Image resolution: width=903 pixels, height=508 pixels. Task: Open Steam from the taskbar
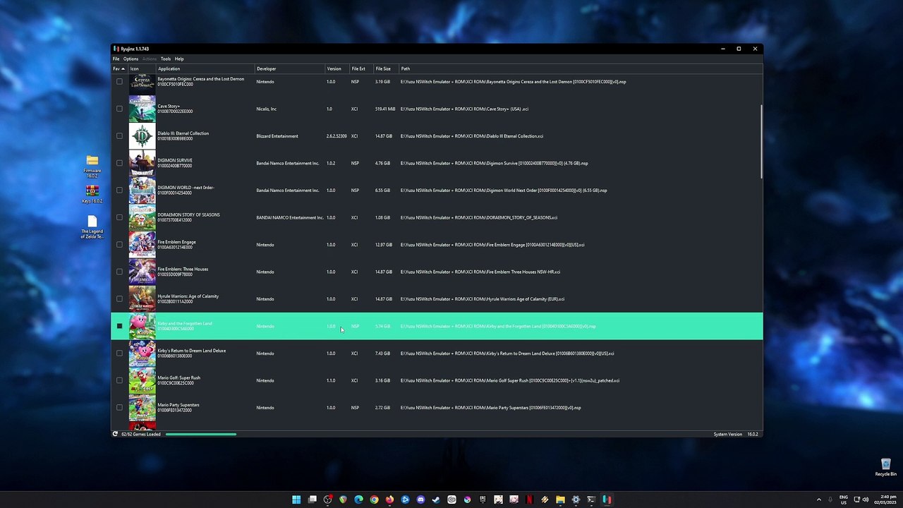(436, 500)
